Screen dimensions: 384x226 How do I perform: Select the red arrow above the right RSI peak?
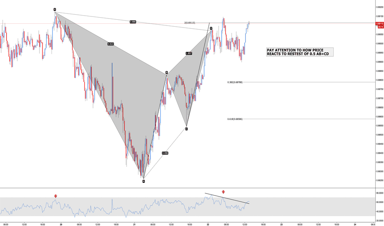(x=223, y=192)
